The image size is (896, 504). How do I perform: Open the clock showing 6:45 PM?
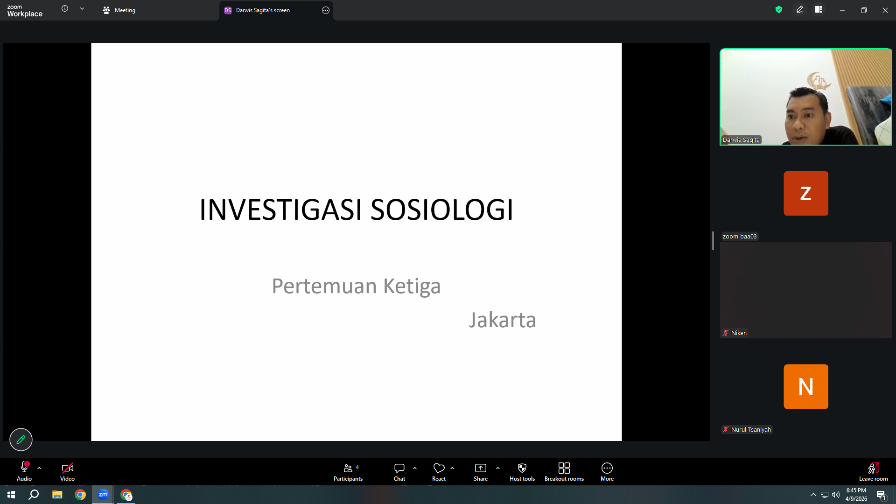856,495
